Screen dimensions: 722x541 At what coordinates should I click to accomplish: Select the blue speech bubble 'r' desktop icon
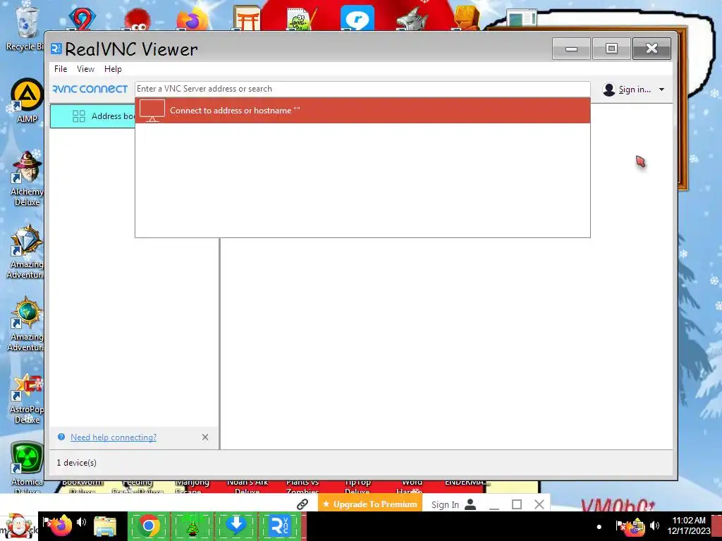pos(357,18)
